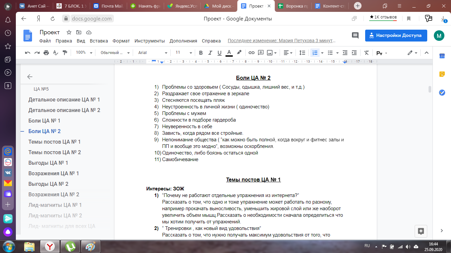This screenshot has height=253, width=451.
Task: Switch to the Контент-стр browser tab
Action: (331, 6)
